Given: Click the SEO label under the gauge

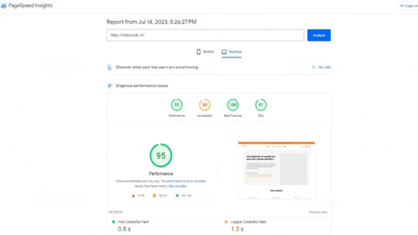Looking at the screenshot, I should click(261, 116).
